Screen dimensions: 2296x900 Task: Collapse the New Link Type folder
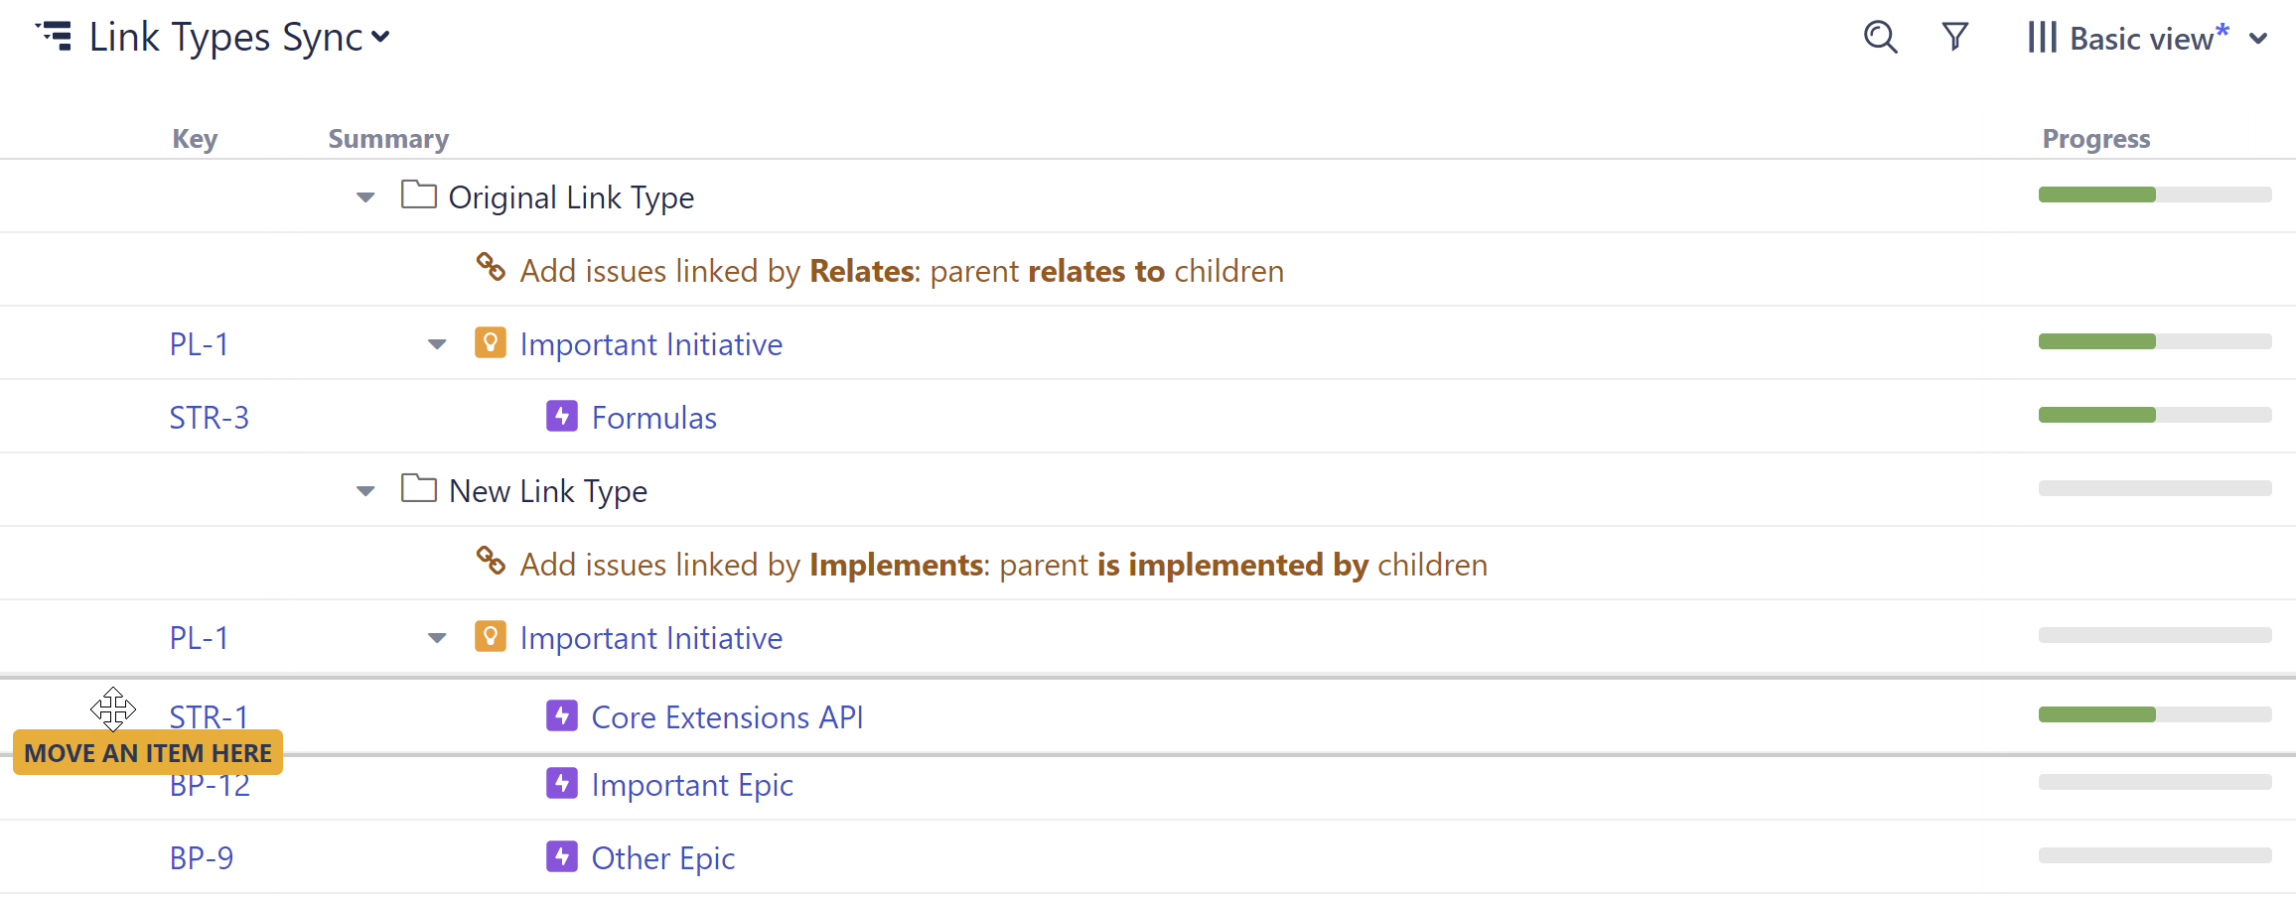[365, 491]
